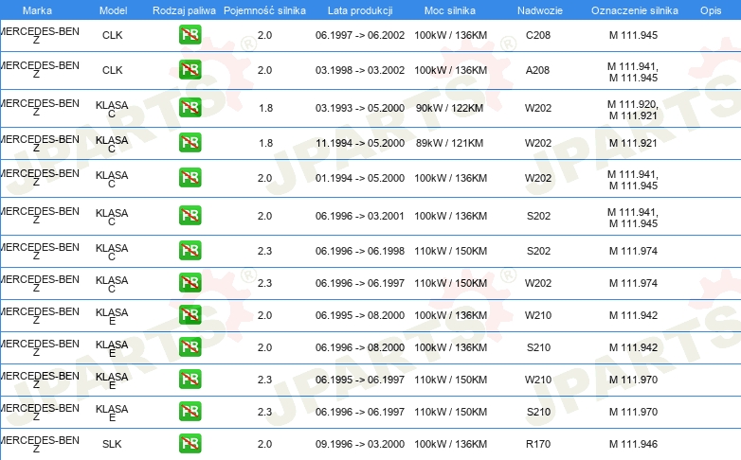Click the M 111.945 cell in the C208 row
The image size is (741, 460).
coord(633,35)
